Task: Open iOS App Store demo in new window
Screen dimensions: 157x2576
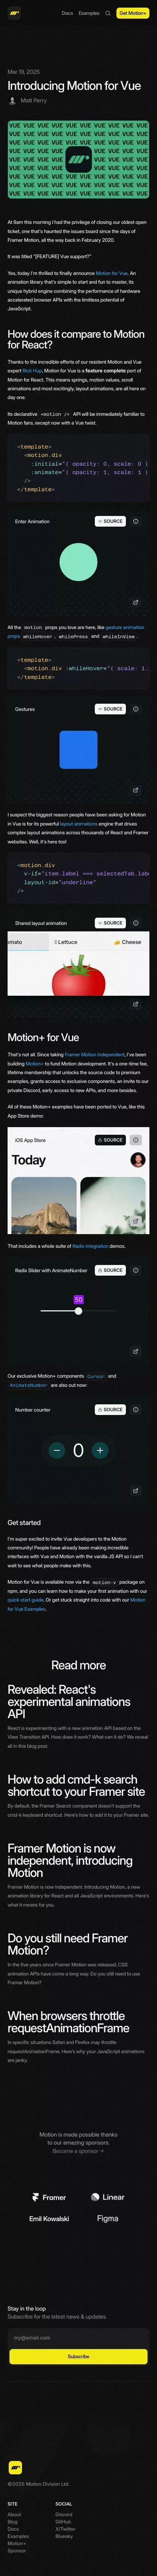Action: (136, 1221)
